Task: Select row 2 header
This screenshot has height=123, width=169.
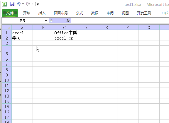Action: pos(7,38)
